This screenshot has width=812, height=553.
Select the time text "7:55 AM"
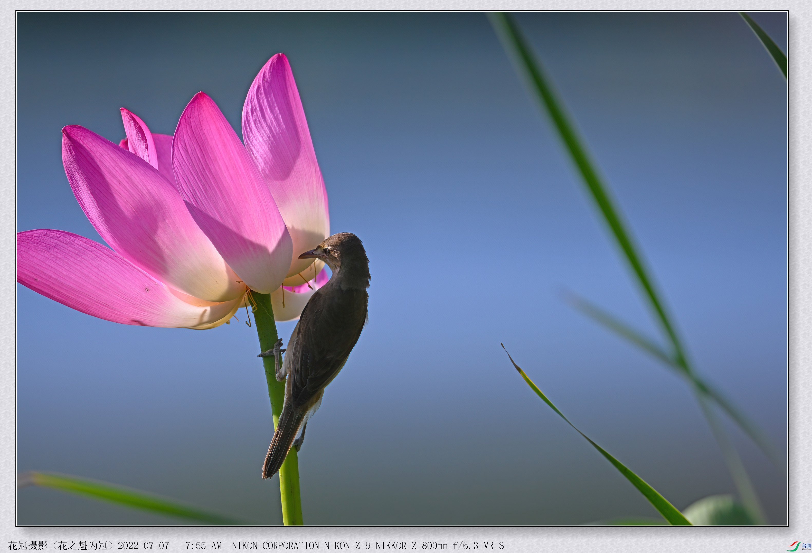pyautogui.click(x=204, y=545)
